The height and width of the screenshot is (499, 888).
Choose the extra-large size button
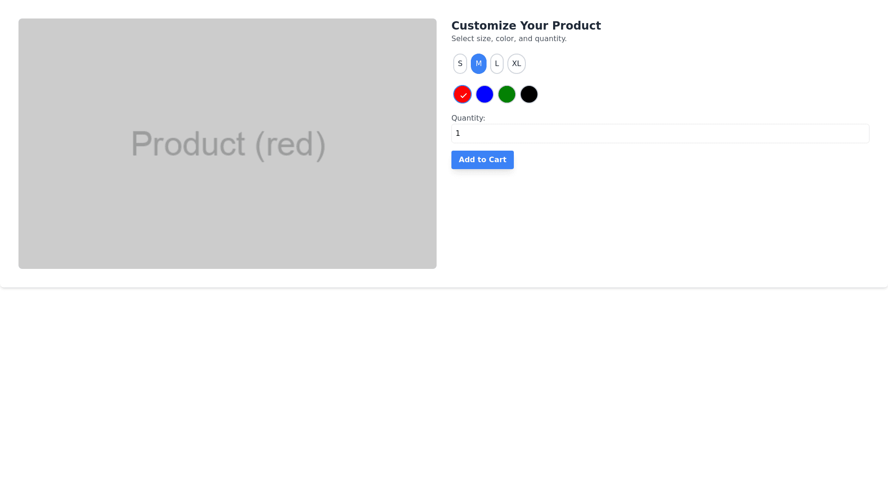[x=516, y=64]
